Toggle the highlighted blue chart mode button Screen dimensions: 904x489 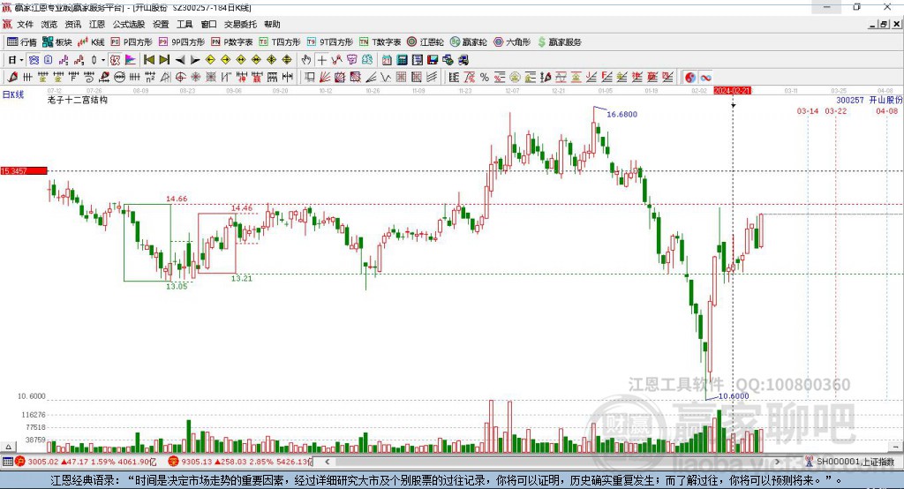pos(34,60)
